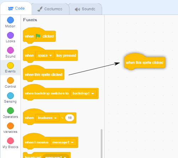Click the green flag in the when clicked block
178x158 pixels.
[38, 36]
